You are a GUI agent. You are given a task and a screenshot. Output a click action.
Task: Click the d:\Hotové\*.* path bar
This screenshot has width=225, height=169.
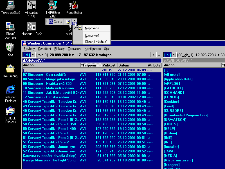coord(92,61)
